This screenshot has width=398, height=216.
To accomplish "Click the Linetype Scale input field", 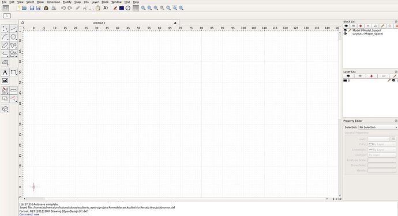I will pyautogui.click(x=382, y=160).
